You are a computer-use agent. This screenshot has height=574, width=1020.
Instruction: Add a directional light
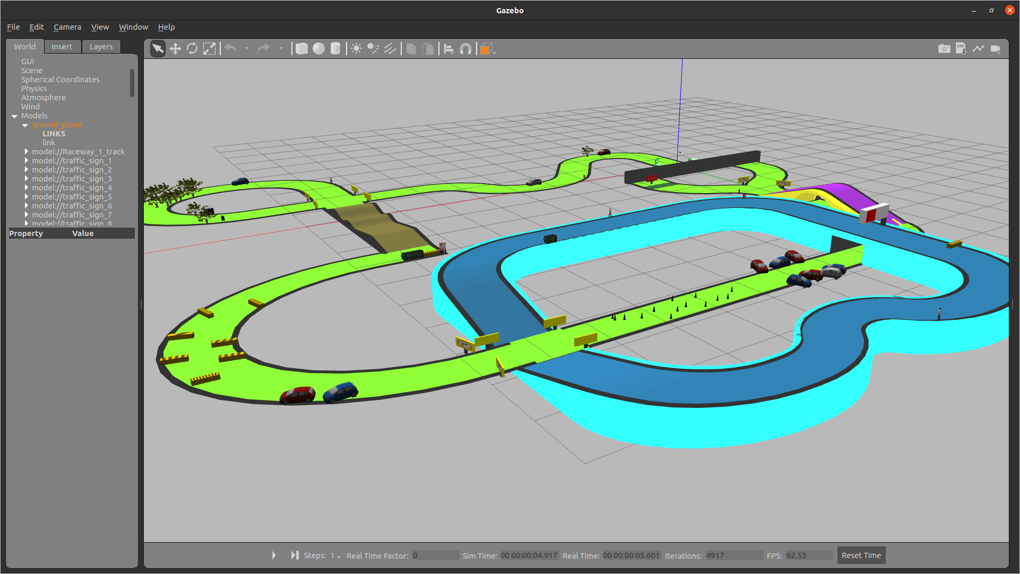tap(390, 49)
